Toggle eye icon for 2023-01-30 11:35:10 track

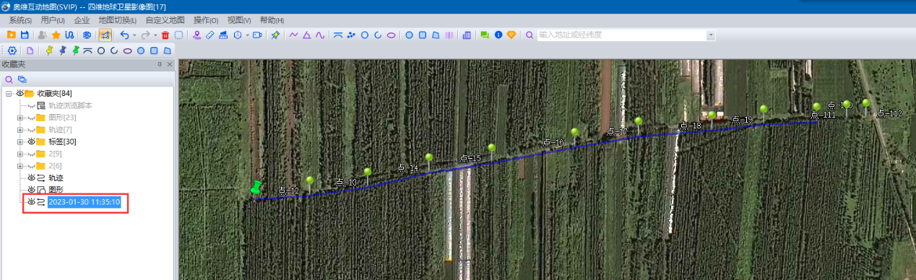[32, 202]
